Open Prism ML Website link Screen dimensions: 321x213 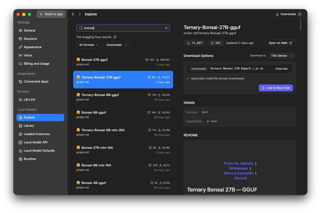(x=239, y=163)
